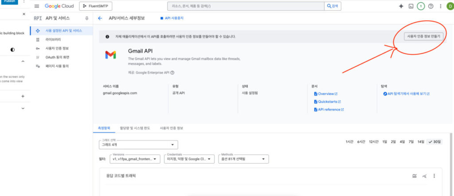Select the 4일 time range

coord(402,142)
